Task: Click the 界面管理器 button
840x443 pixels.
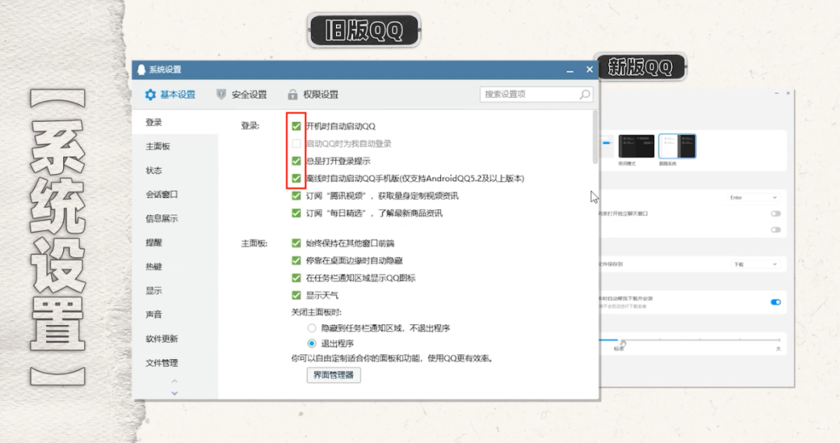Action: (334, 375)
